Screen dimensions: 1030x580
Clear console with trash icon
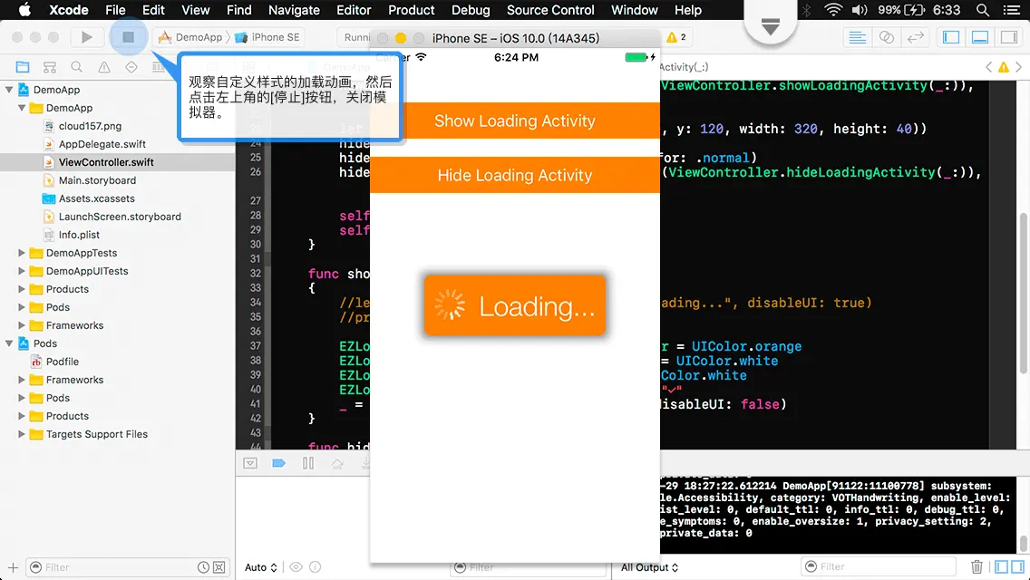pyautogui.click(x=977, y=567)
